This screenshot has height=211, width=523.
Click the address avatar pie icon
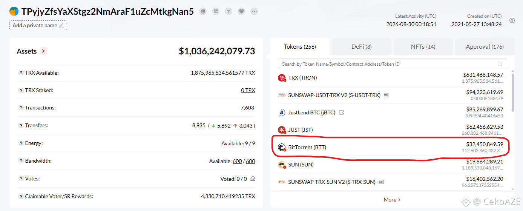click(x=14, y=11)
